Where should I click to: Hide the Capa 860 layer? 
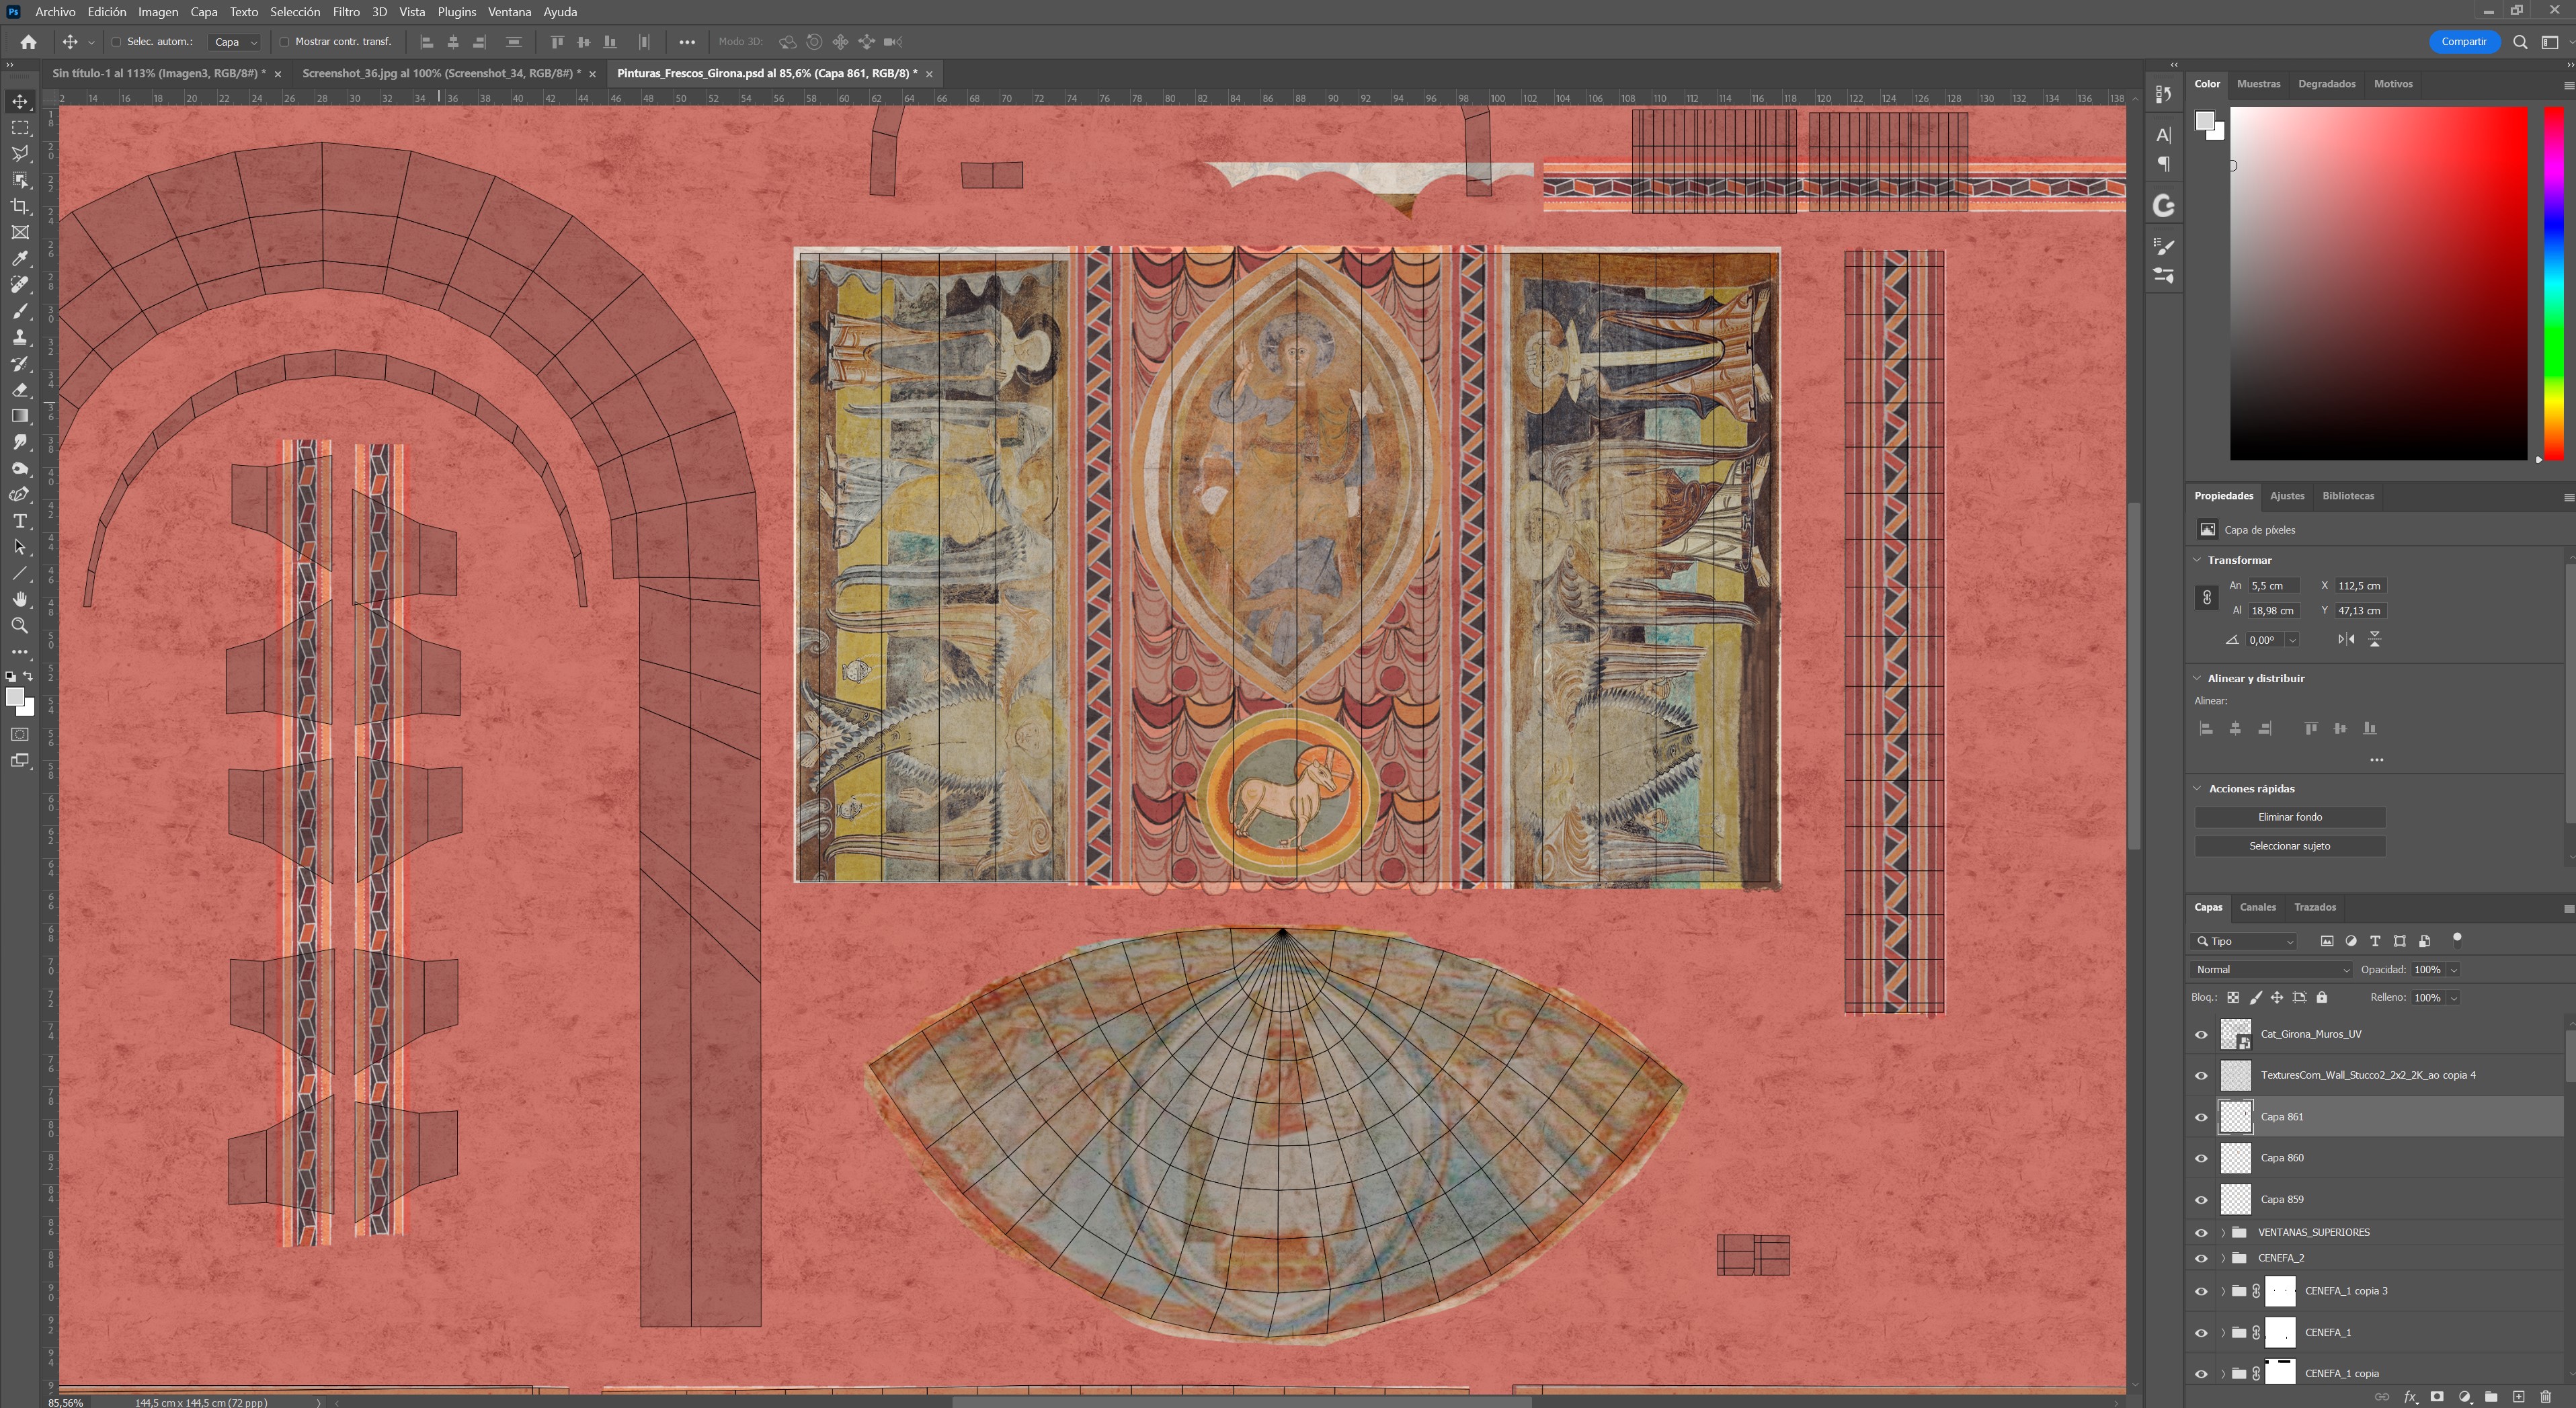tap(2201, 1158)
